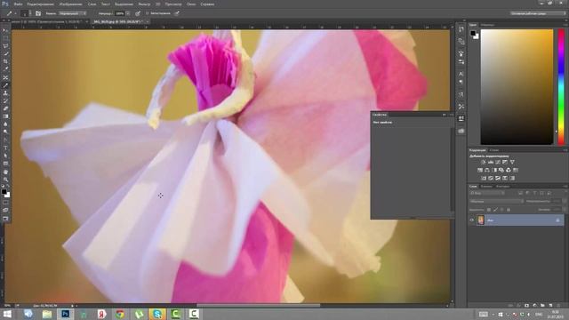This screenshot has height=320, width=569.
Task: Pick a color in the color field
Action: (x=517, y=87)
